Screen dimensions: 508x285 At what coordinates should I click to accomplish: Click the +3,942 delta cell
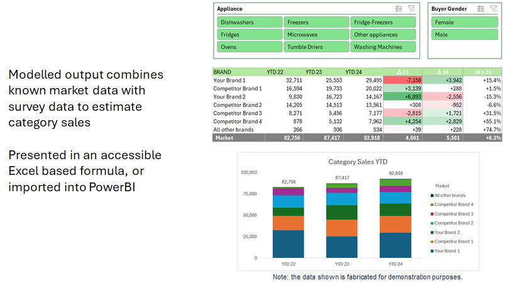[x=443, y=80]
